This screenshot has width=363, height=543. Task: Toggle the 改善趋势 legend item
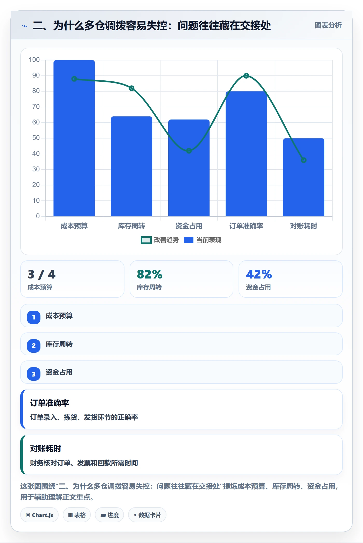pyautogui.click(x=160, y=240)
